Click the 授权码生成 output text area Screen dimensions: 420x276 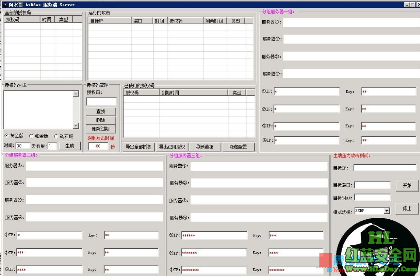[x=39, y=109]
